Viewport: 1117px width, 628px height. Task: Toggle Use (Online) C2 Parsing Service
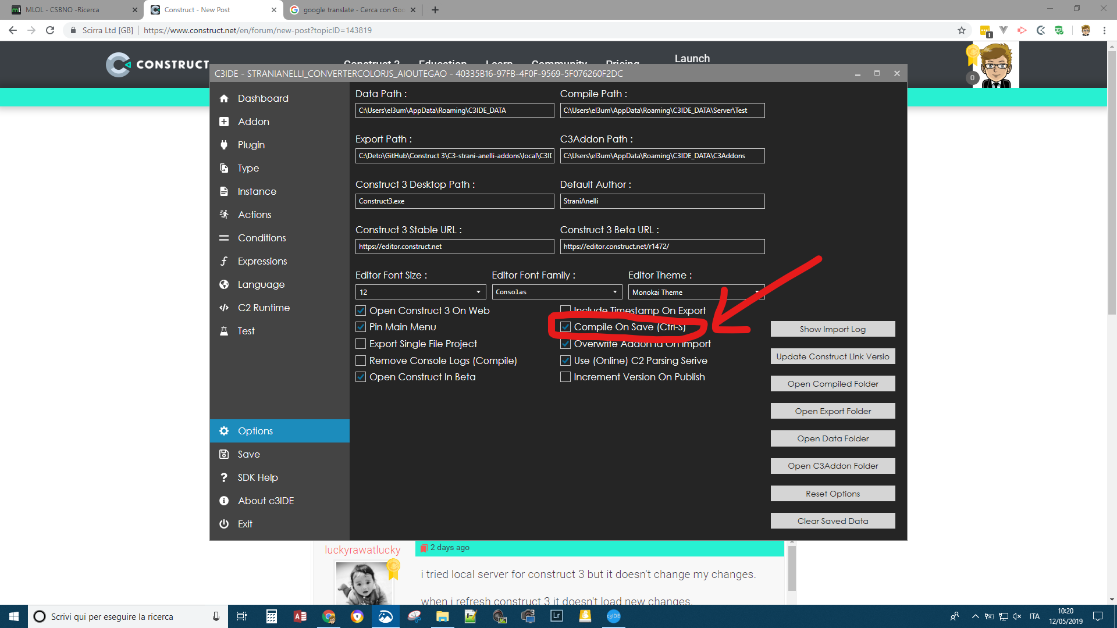pos(565,361)
